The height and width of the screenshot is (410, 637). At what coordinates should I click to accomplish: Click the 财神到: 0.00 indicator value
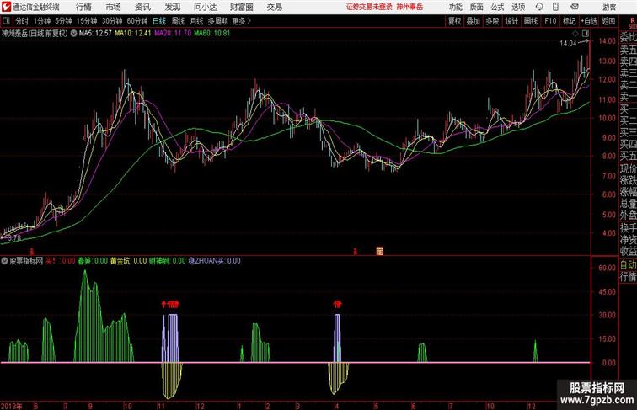[167, 261]
